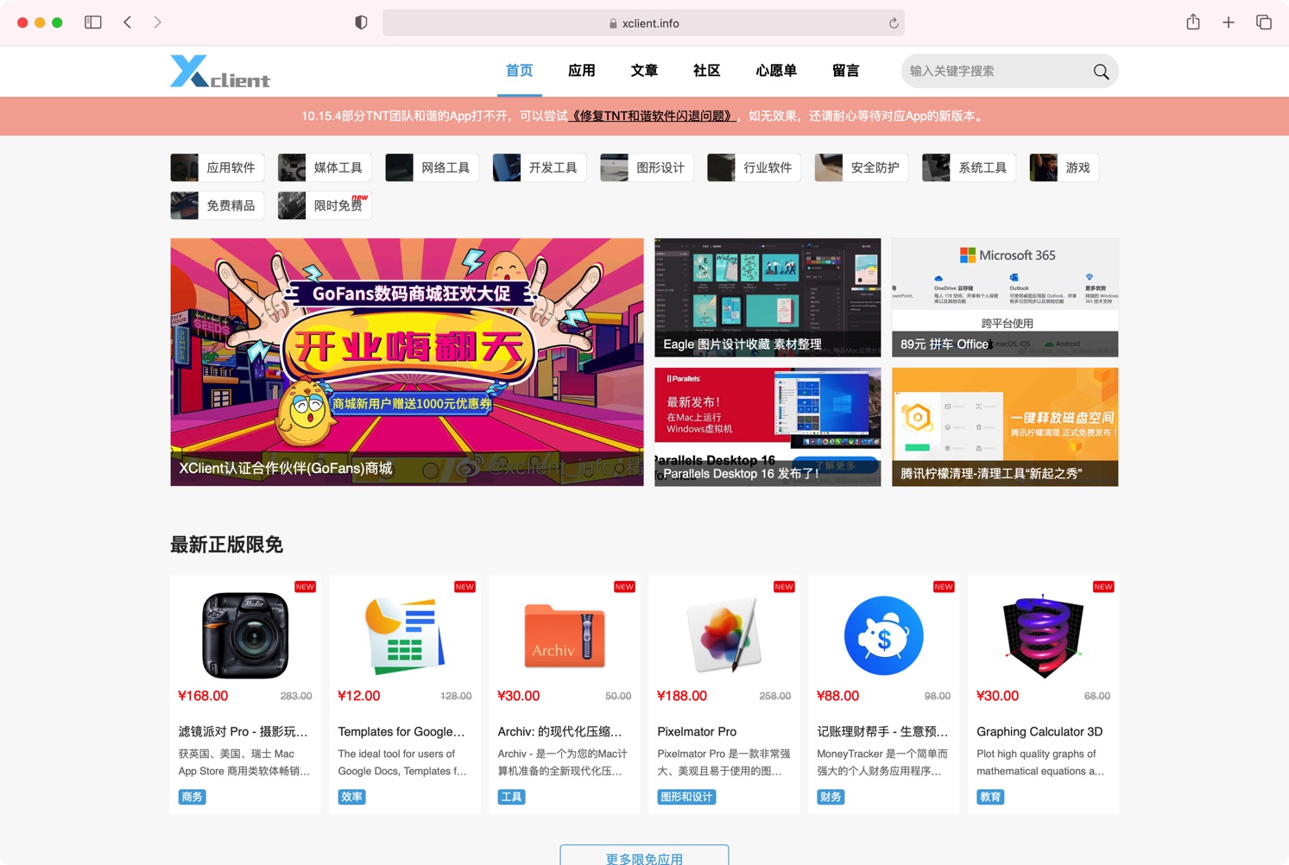1289x865 pixels.
Task: Open the 应用 navigation tab
Action: tap(581, 71)
